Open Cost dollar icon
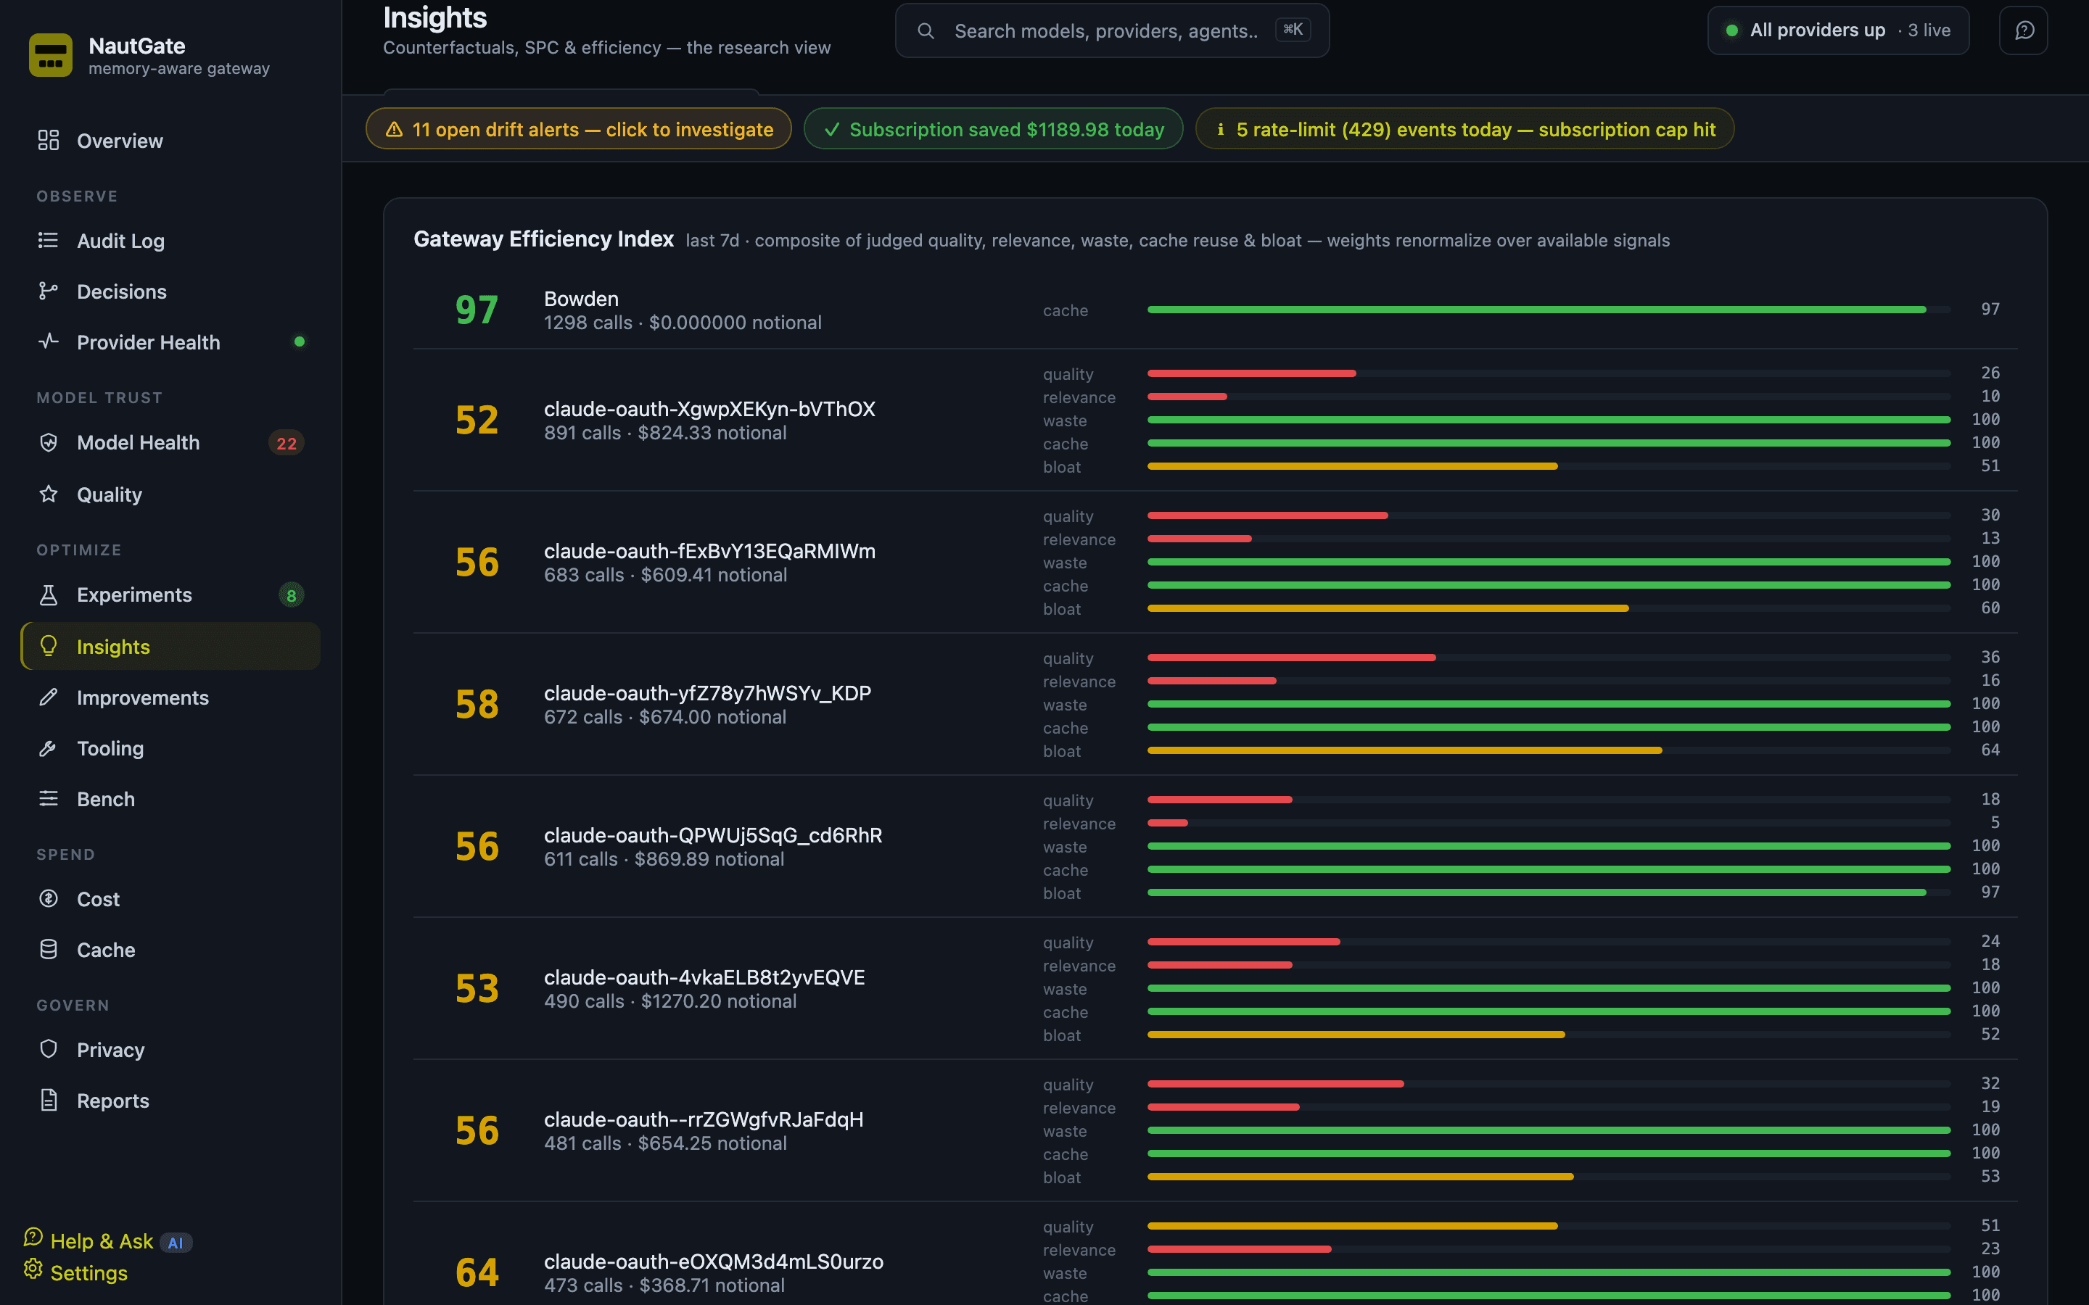The height and width of the screenshot is (1305, 2089). click(49, 898)
